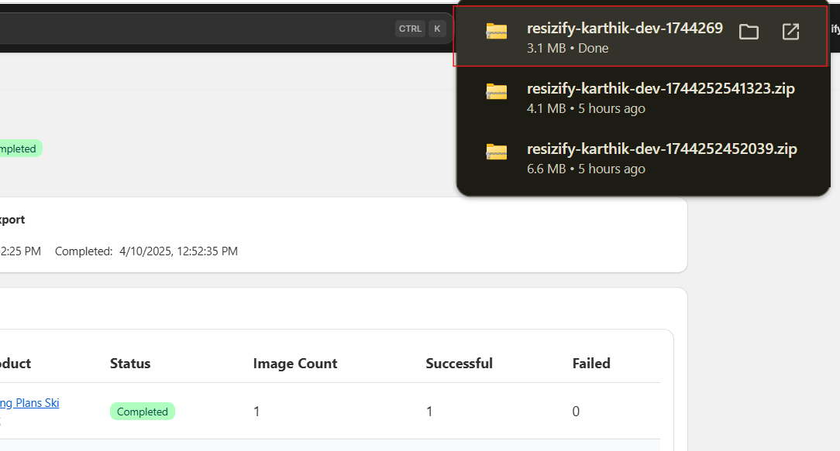Click the folder icon beside resizify-karthik-dev-1744269
The image size is (840, 451).
(496, 31)
